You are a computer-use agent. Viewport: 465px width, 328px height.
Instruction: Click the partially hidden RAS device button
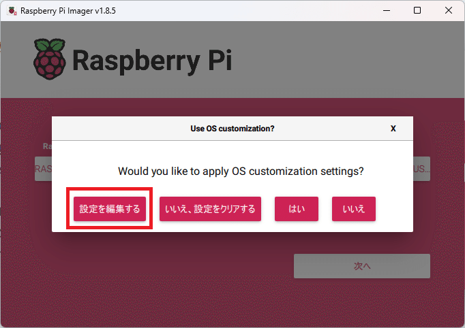(44, 169)
